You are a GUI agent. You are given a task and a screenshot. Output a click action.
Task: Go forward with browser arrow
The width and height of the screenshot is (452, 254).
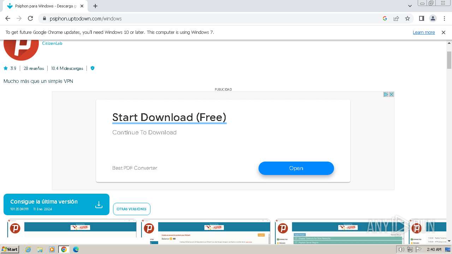pos(19,18)
